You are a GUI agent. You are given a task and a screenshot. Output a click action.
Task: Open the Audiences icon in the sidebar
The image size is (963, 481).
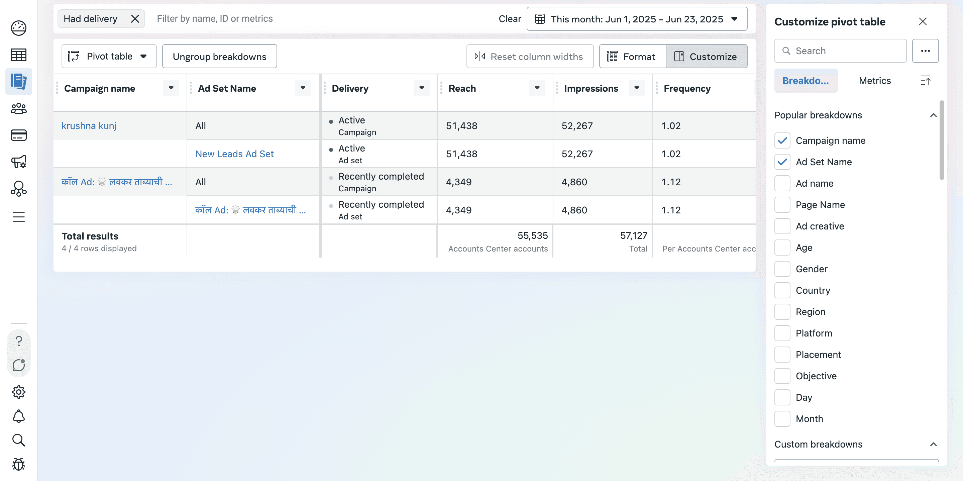point(18,108)
